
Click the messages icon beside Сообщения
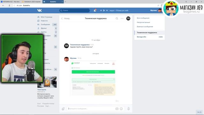point(38,25)
